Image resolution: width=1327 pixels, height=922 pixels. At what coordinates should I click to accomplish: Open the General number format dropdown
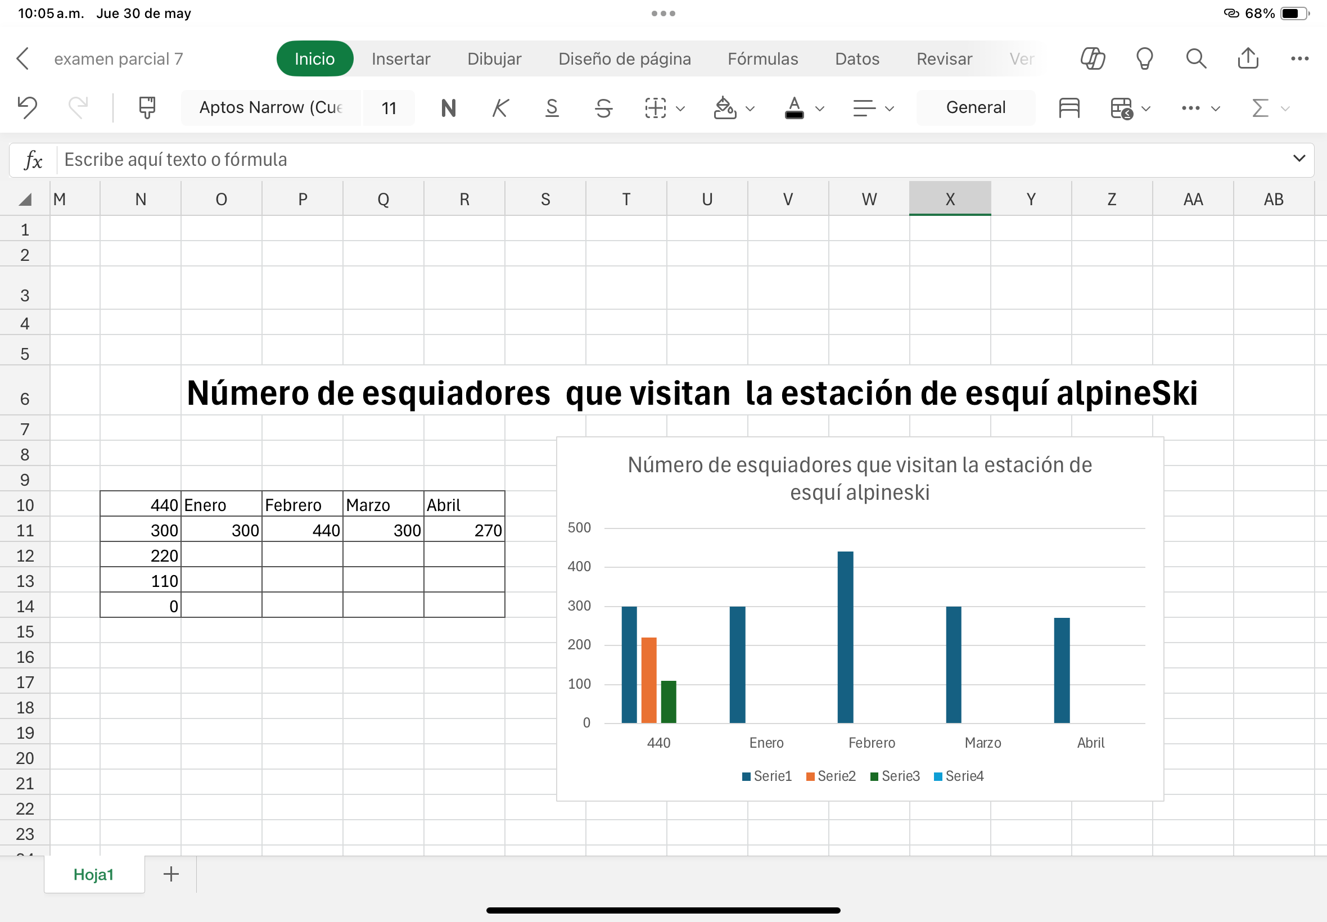click(x=975, y=107)
